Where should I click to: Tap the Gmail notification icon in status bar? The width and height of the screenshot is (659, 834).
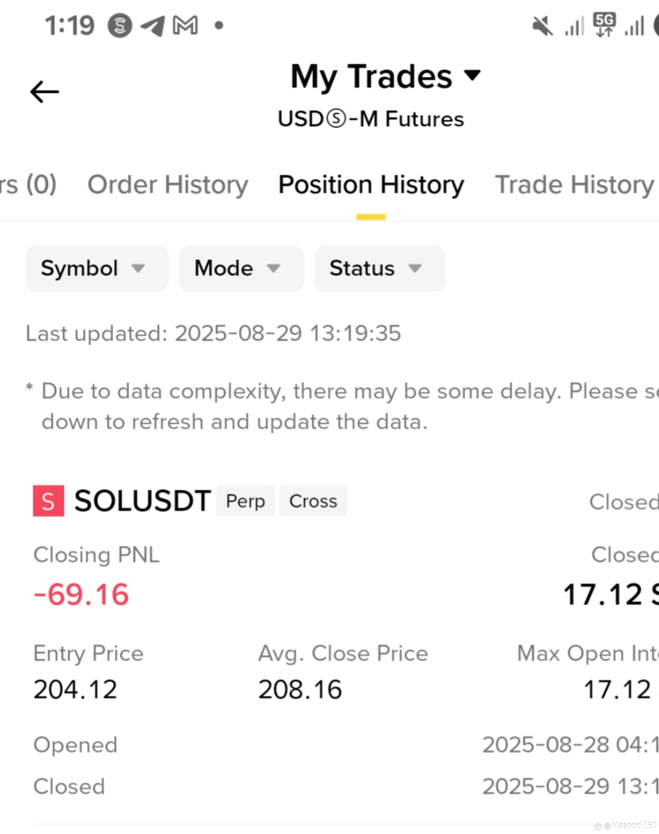click(185, 25)
